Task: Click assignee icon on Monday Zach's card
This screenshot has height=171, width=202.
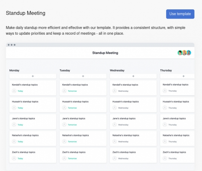Action: (x=14, y=158)
